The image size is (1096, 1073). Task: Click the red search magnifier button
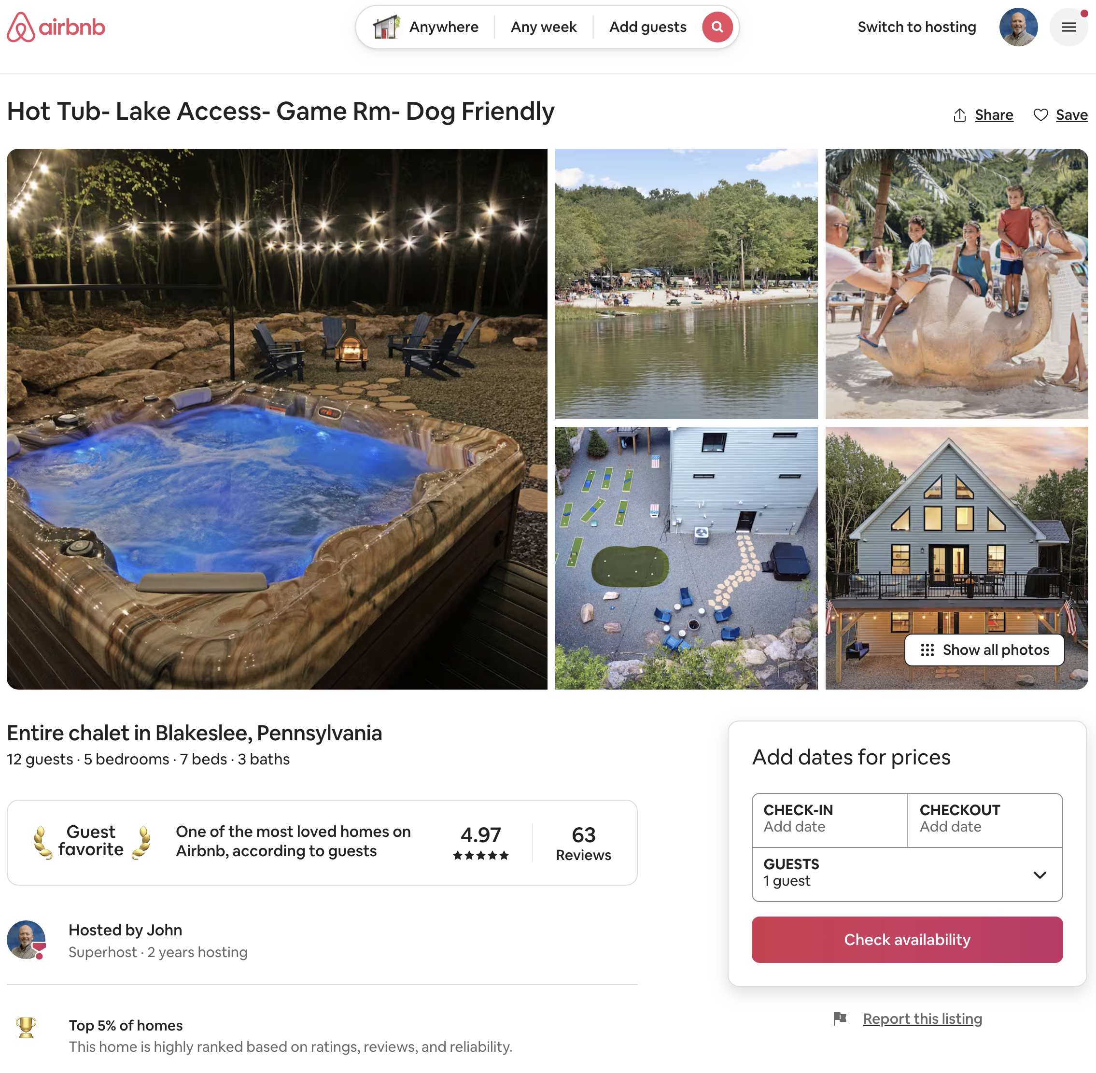pyautogui.click(x=717, y=27)
